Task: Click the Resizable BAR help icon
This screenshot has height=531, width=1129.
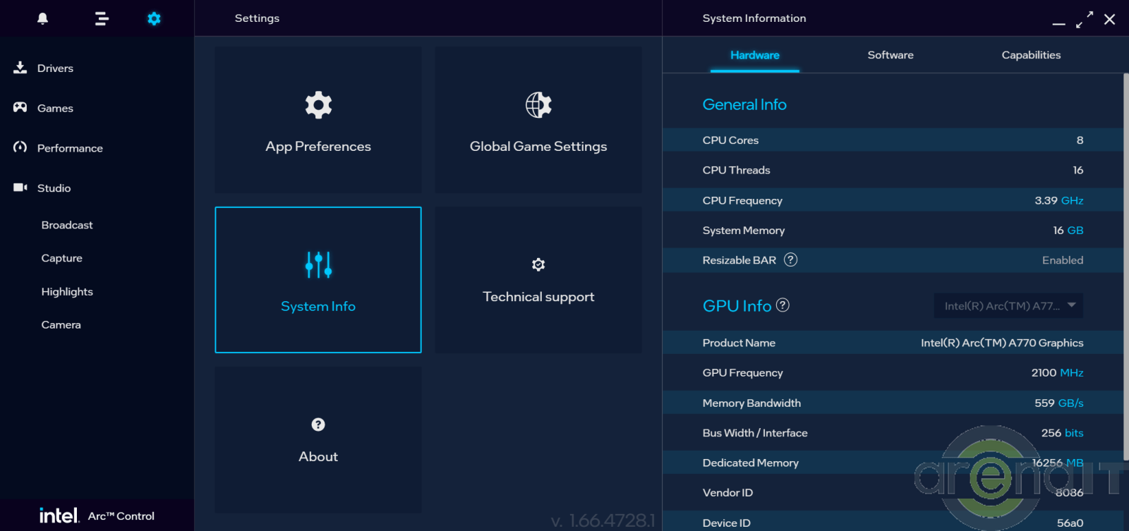Action: [790, 260]
